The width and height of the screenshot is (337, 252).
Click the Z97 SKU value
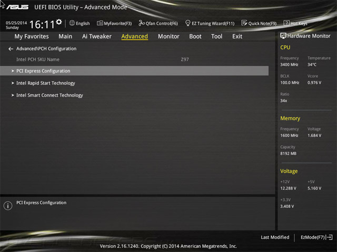tap(185, 59)
